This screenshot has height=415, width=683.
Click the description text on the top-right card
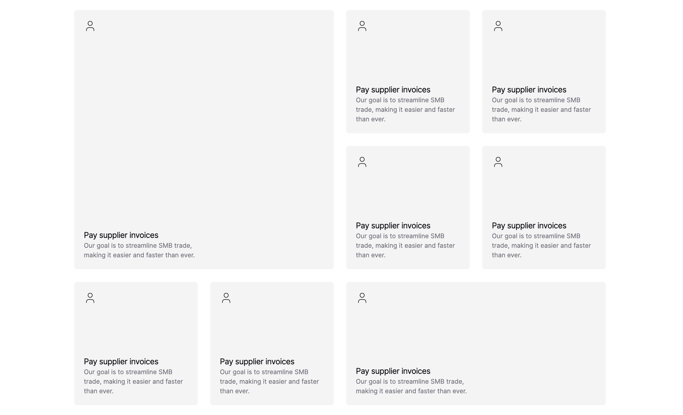[541, 109]
